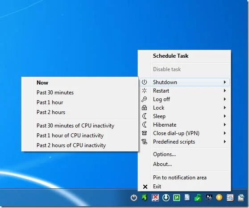This screenshot has width=249, height=208.
Task: Click the Schedule Task header item
Action: pyautogui.click(x=170, y=56)
